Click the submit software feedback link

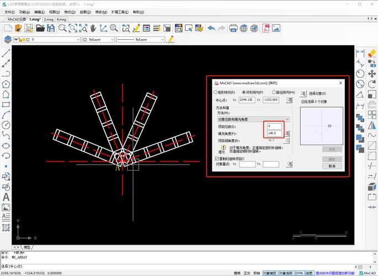coord(335,273)
